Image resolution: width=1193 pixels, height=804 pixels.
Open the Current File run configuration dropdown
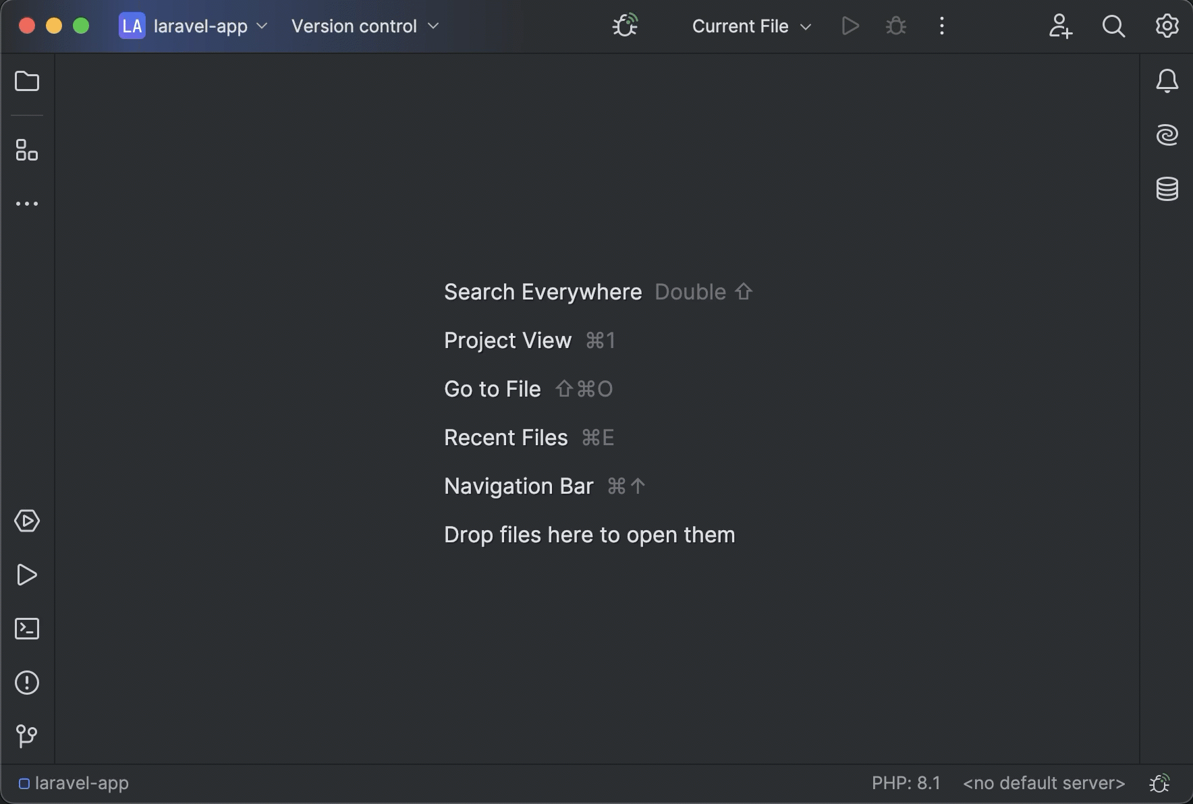pos(750,26)
